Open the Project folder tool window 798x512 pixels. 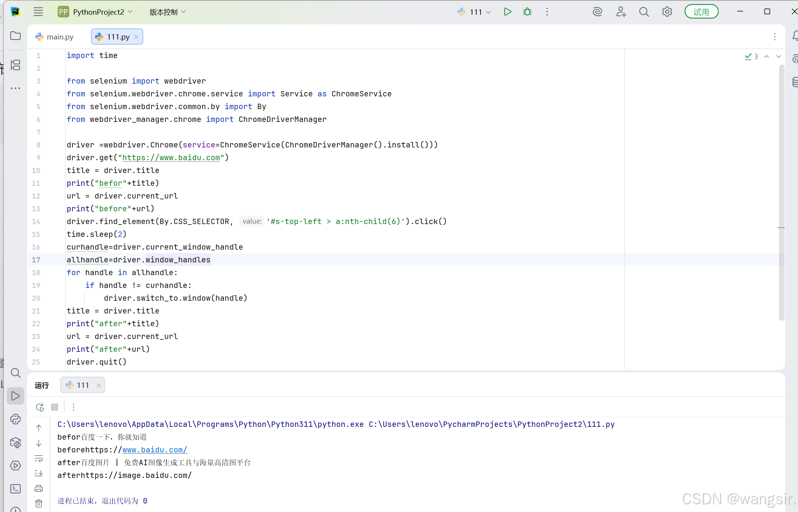click(x=15, y=36)
